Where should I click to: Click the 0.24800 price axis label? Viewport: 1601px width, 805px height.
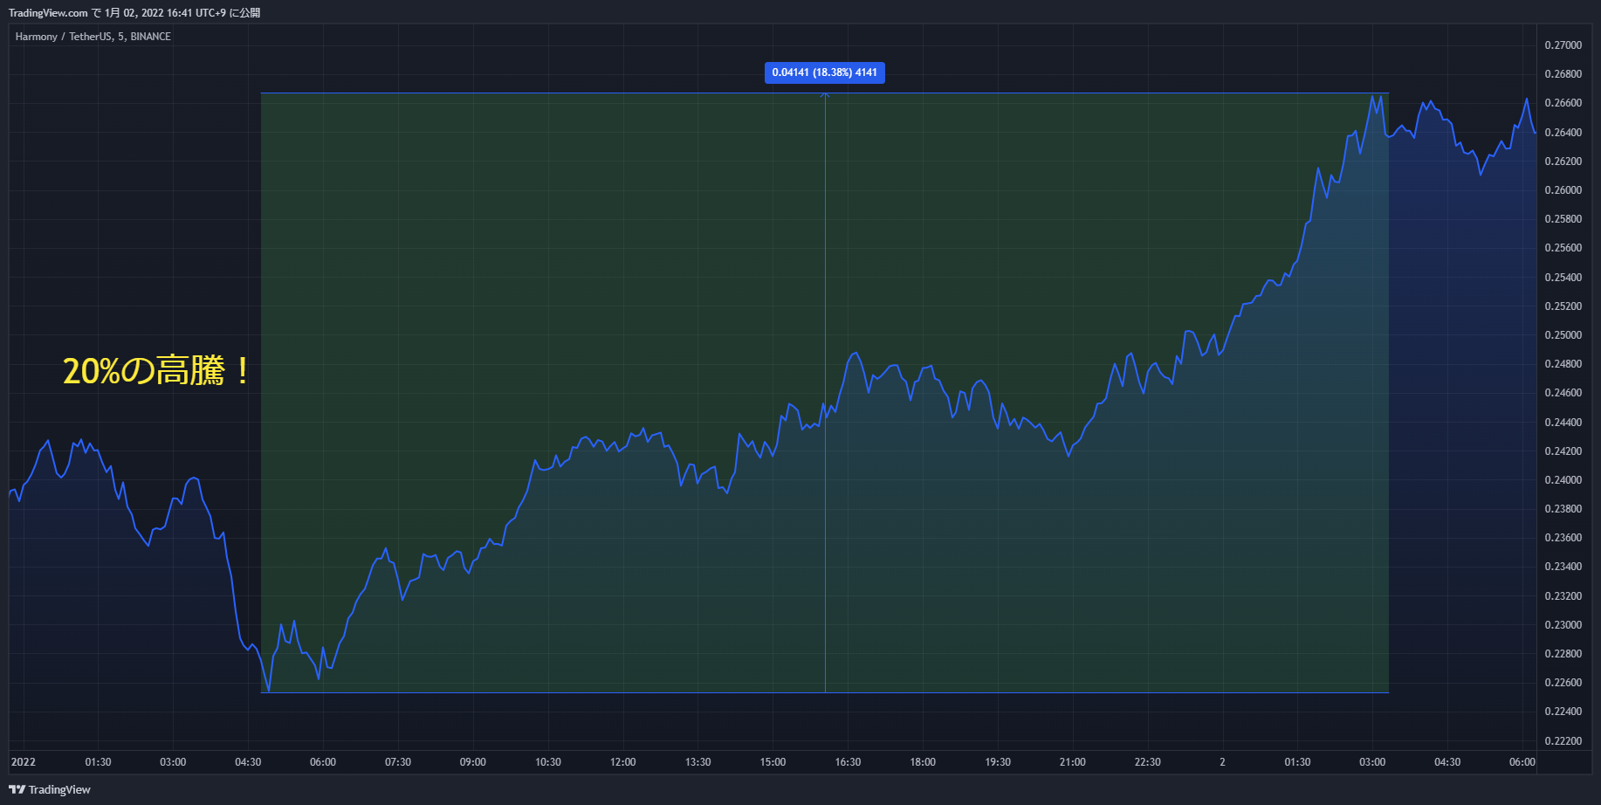(x=1563, y=364)
